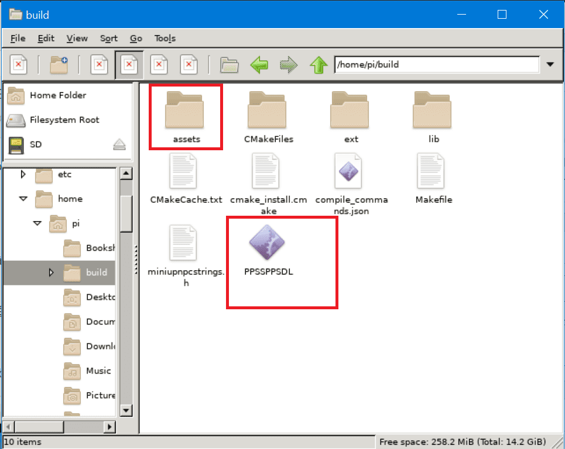The width and height of the screenshot is (565, 449).
Task: Create new folder toolbar icon
Action: click(59, 64)
